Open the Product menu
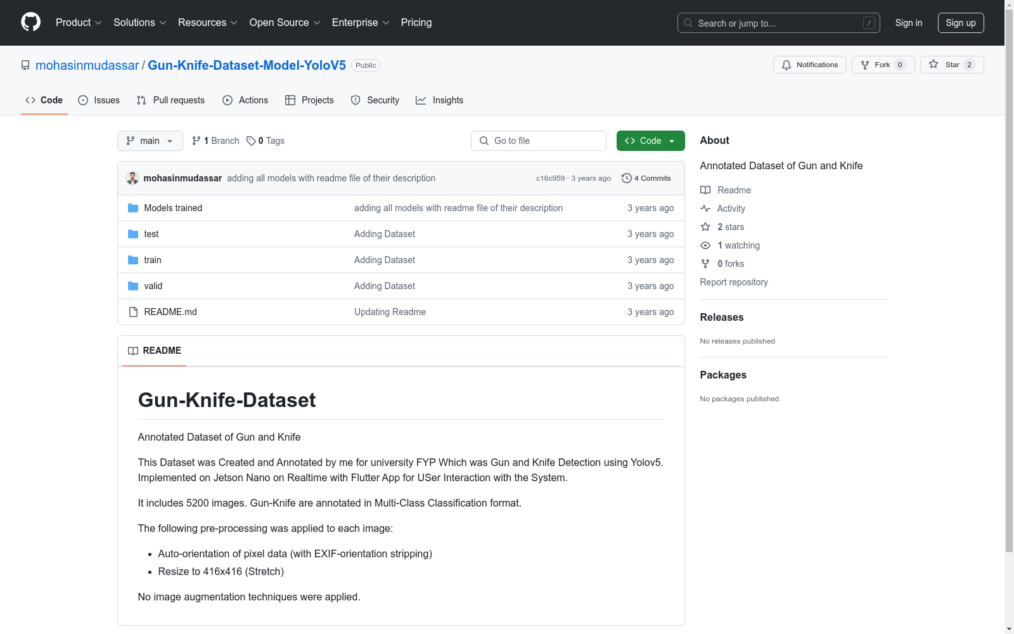This screenshot has height=634, width=1014. [79, 22]
